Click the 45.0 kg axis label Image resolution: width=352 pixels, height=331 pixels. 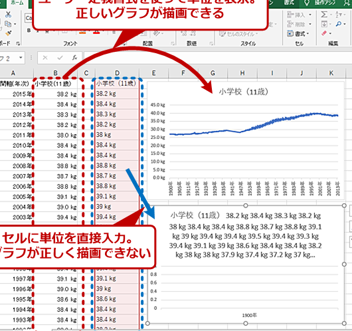point(158,105)
